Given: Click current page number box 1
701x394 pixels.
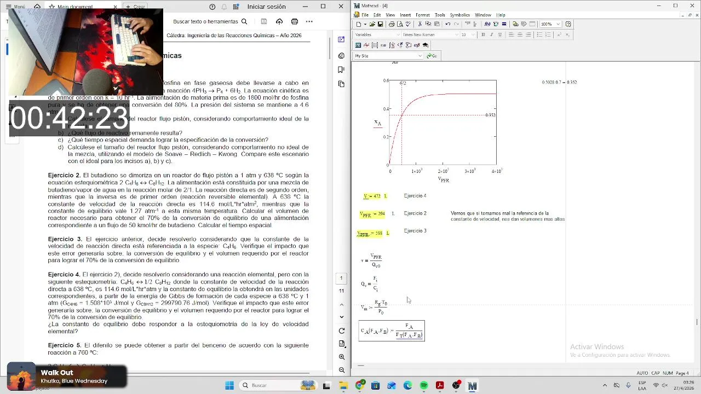Looking at the screenshot, I should click(341, 278).
